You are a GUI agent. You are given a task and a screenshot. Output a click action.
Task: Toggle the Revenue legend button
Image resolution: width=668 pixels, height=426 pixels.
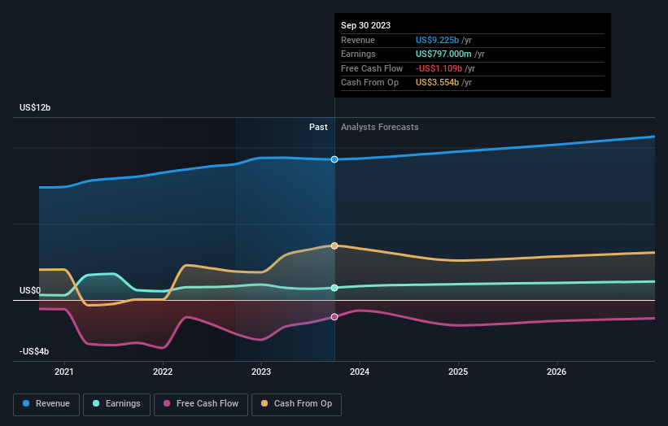pyautogui.click(x=46, y=404)
